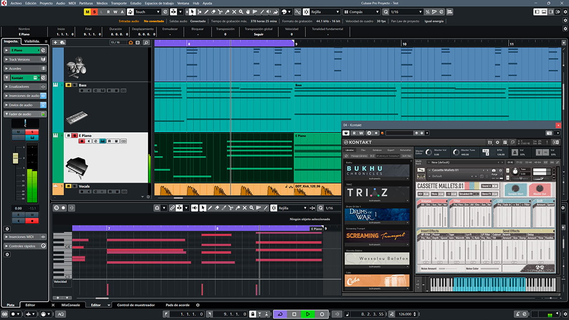Image resolution: width=569 pixels, height=320 pixels.
Task: Click the Cycle loop button in transport
Action: pyautogui.click(x=280, y=314)
